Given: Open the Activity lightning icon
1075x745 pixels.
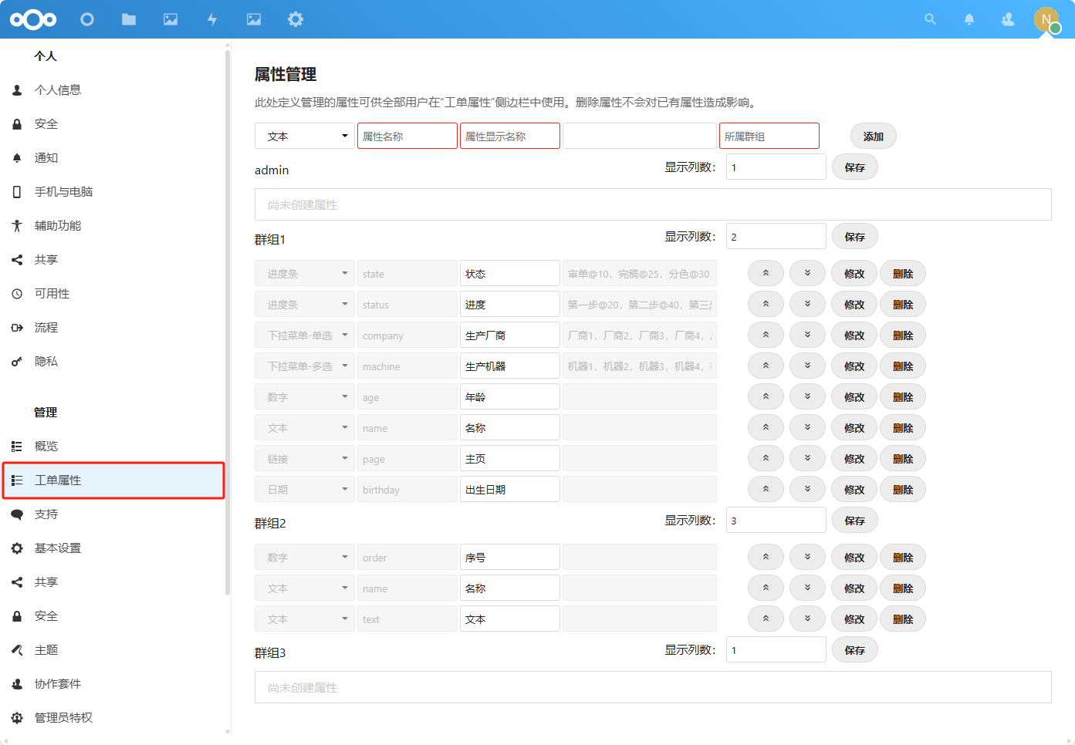Looking at the screenshot, I should click(212, 19).
